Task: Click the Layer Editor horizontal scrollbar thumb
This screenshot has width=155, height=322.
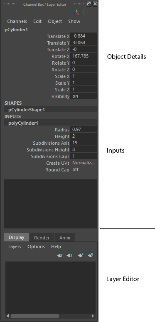Action: (x=35, y=316)
